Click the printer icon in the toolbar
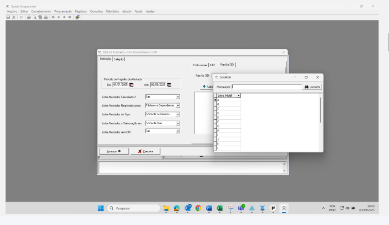This screenshot has width=389, height=225. 29,17
